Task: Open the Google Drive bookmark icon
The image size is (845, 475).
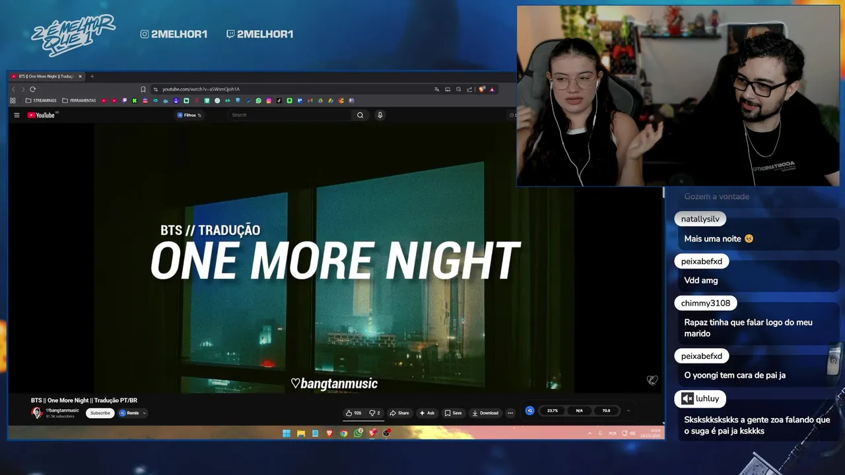Action: (320, 101)
